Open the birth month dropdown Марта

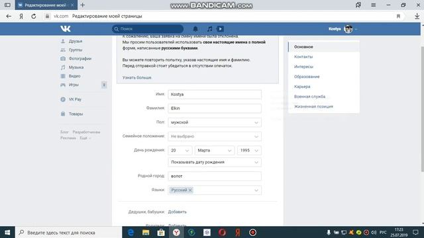215,150
